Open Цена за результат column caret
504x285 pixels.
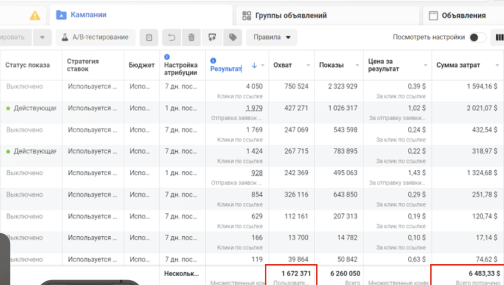click(425, 65)
